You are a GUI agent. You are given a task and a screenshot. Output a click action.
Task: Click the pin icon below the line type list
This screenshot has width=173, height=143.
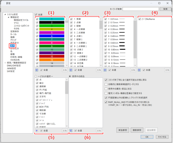click(71, 70)
